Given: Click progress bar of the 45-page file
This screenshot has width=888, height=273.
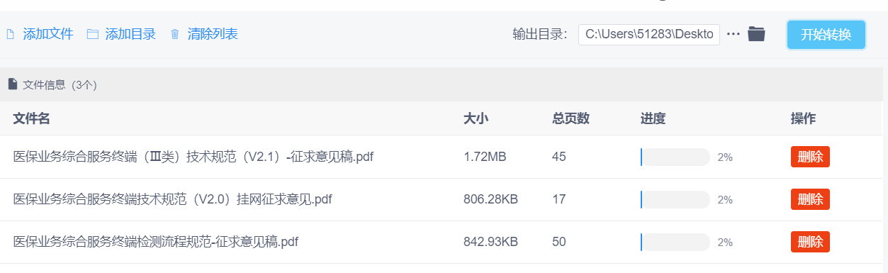Looking at the screenshot, I should [x=675, y=157].
